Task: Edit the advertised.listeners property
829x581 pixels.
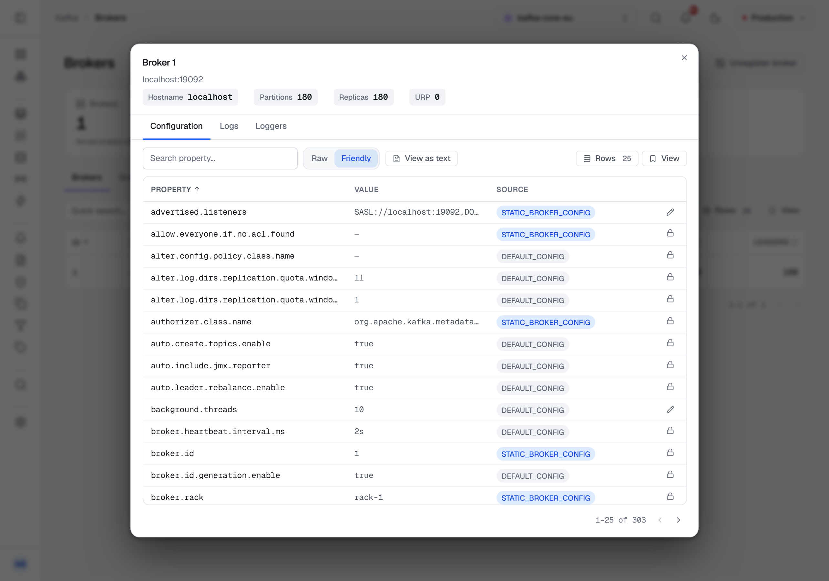Action: 670,212
